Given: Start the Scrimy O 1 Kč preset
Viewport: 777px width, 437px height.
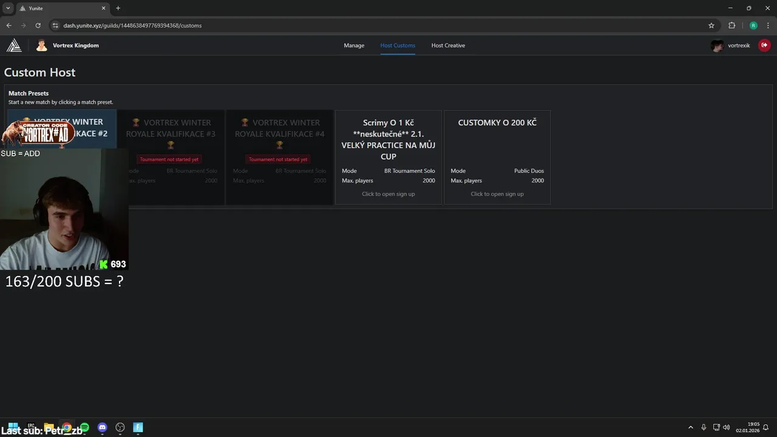Looking at the screenshot, I should (388, 157).
